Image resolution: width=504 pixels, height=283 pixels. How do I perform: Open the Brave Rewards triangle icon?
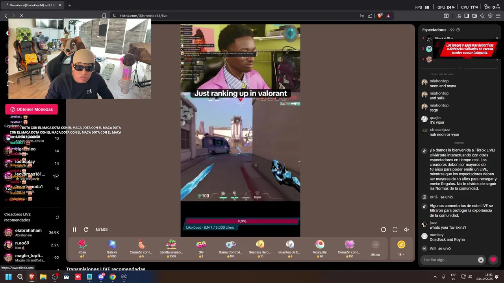(x=388, y=16)
